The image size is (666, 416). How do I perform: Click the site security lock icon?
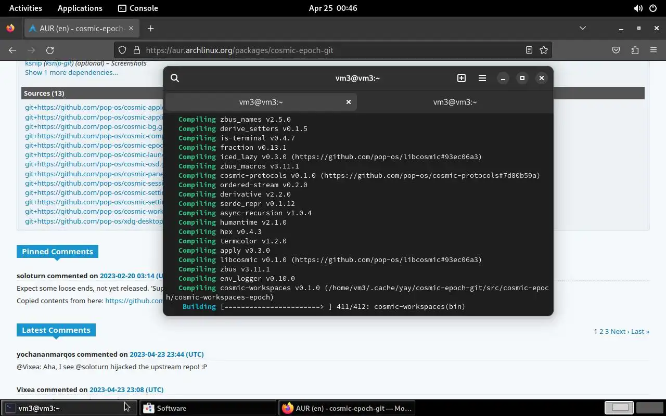point(137,50)
